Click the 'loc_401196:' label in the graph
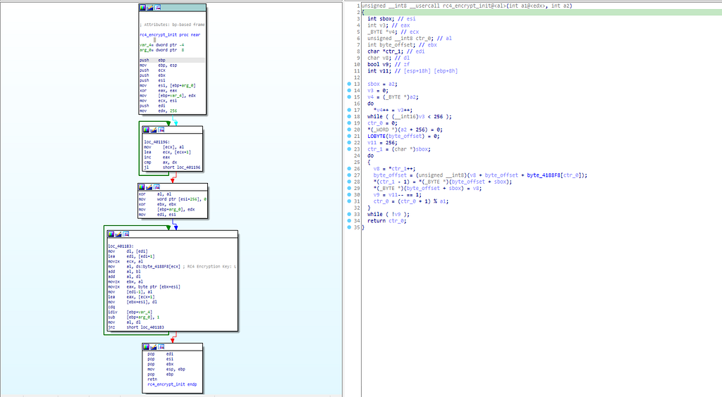The image size is (722, 397). pyautogui.click(x=157, y=142)
